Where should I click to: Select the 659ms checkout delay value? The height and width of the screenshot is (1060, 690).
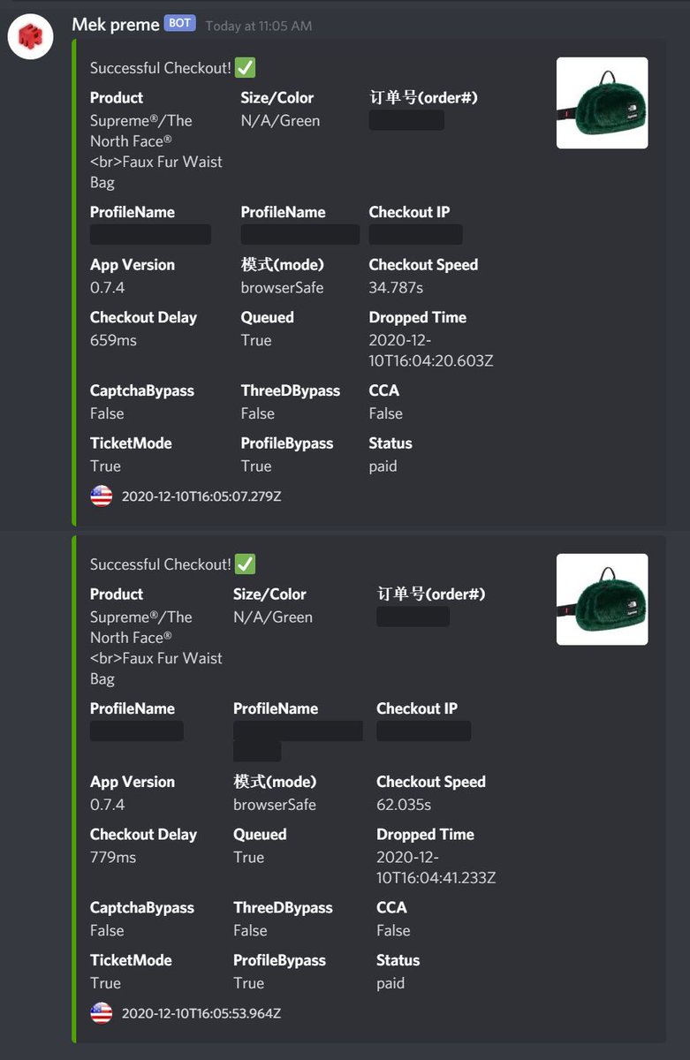pos(113,340)
